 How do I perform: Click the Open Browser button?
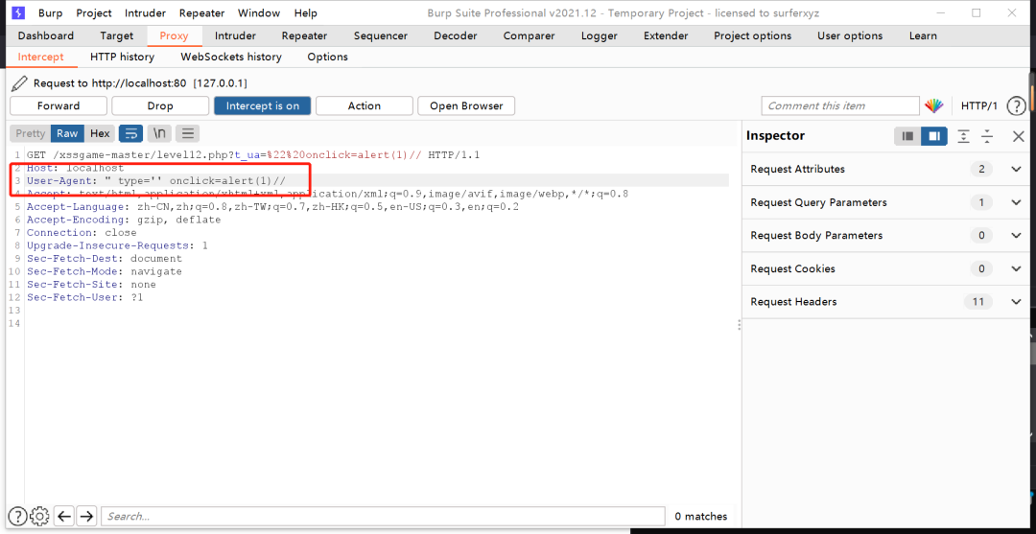(x=466, y=105)
